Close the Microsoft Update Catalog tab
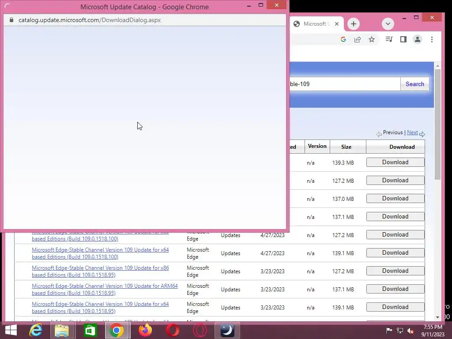This screenshot has height=339, width=452. pyautogui.click(x=337, y=24)
